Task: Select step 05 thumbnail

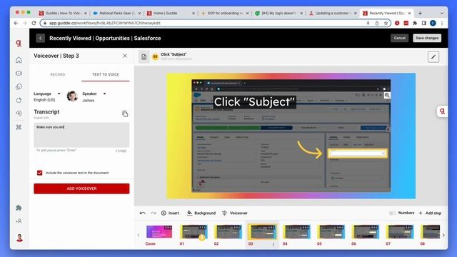Action: (x=331, y=231)
